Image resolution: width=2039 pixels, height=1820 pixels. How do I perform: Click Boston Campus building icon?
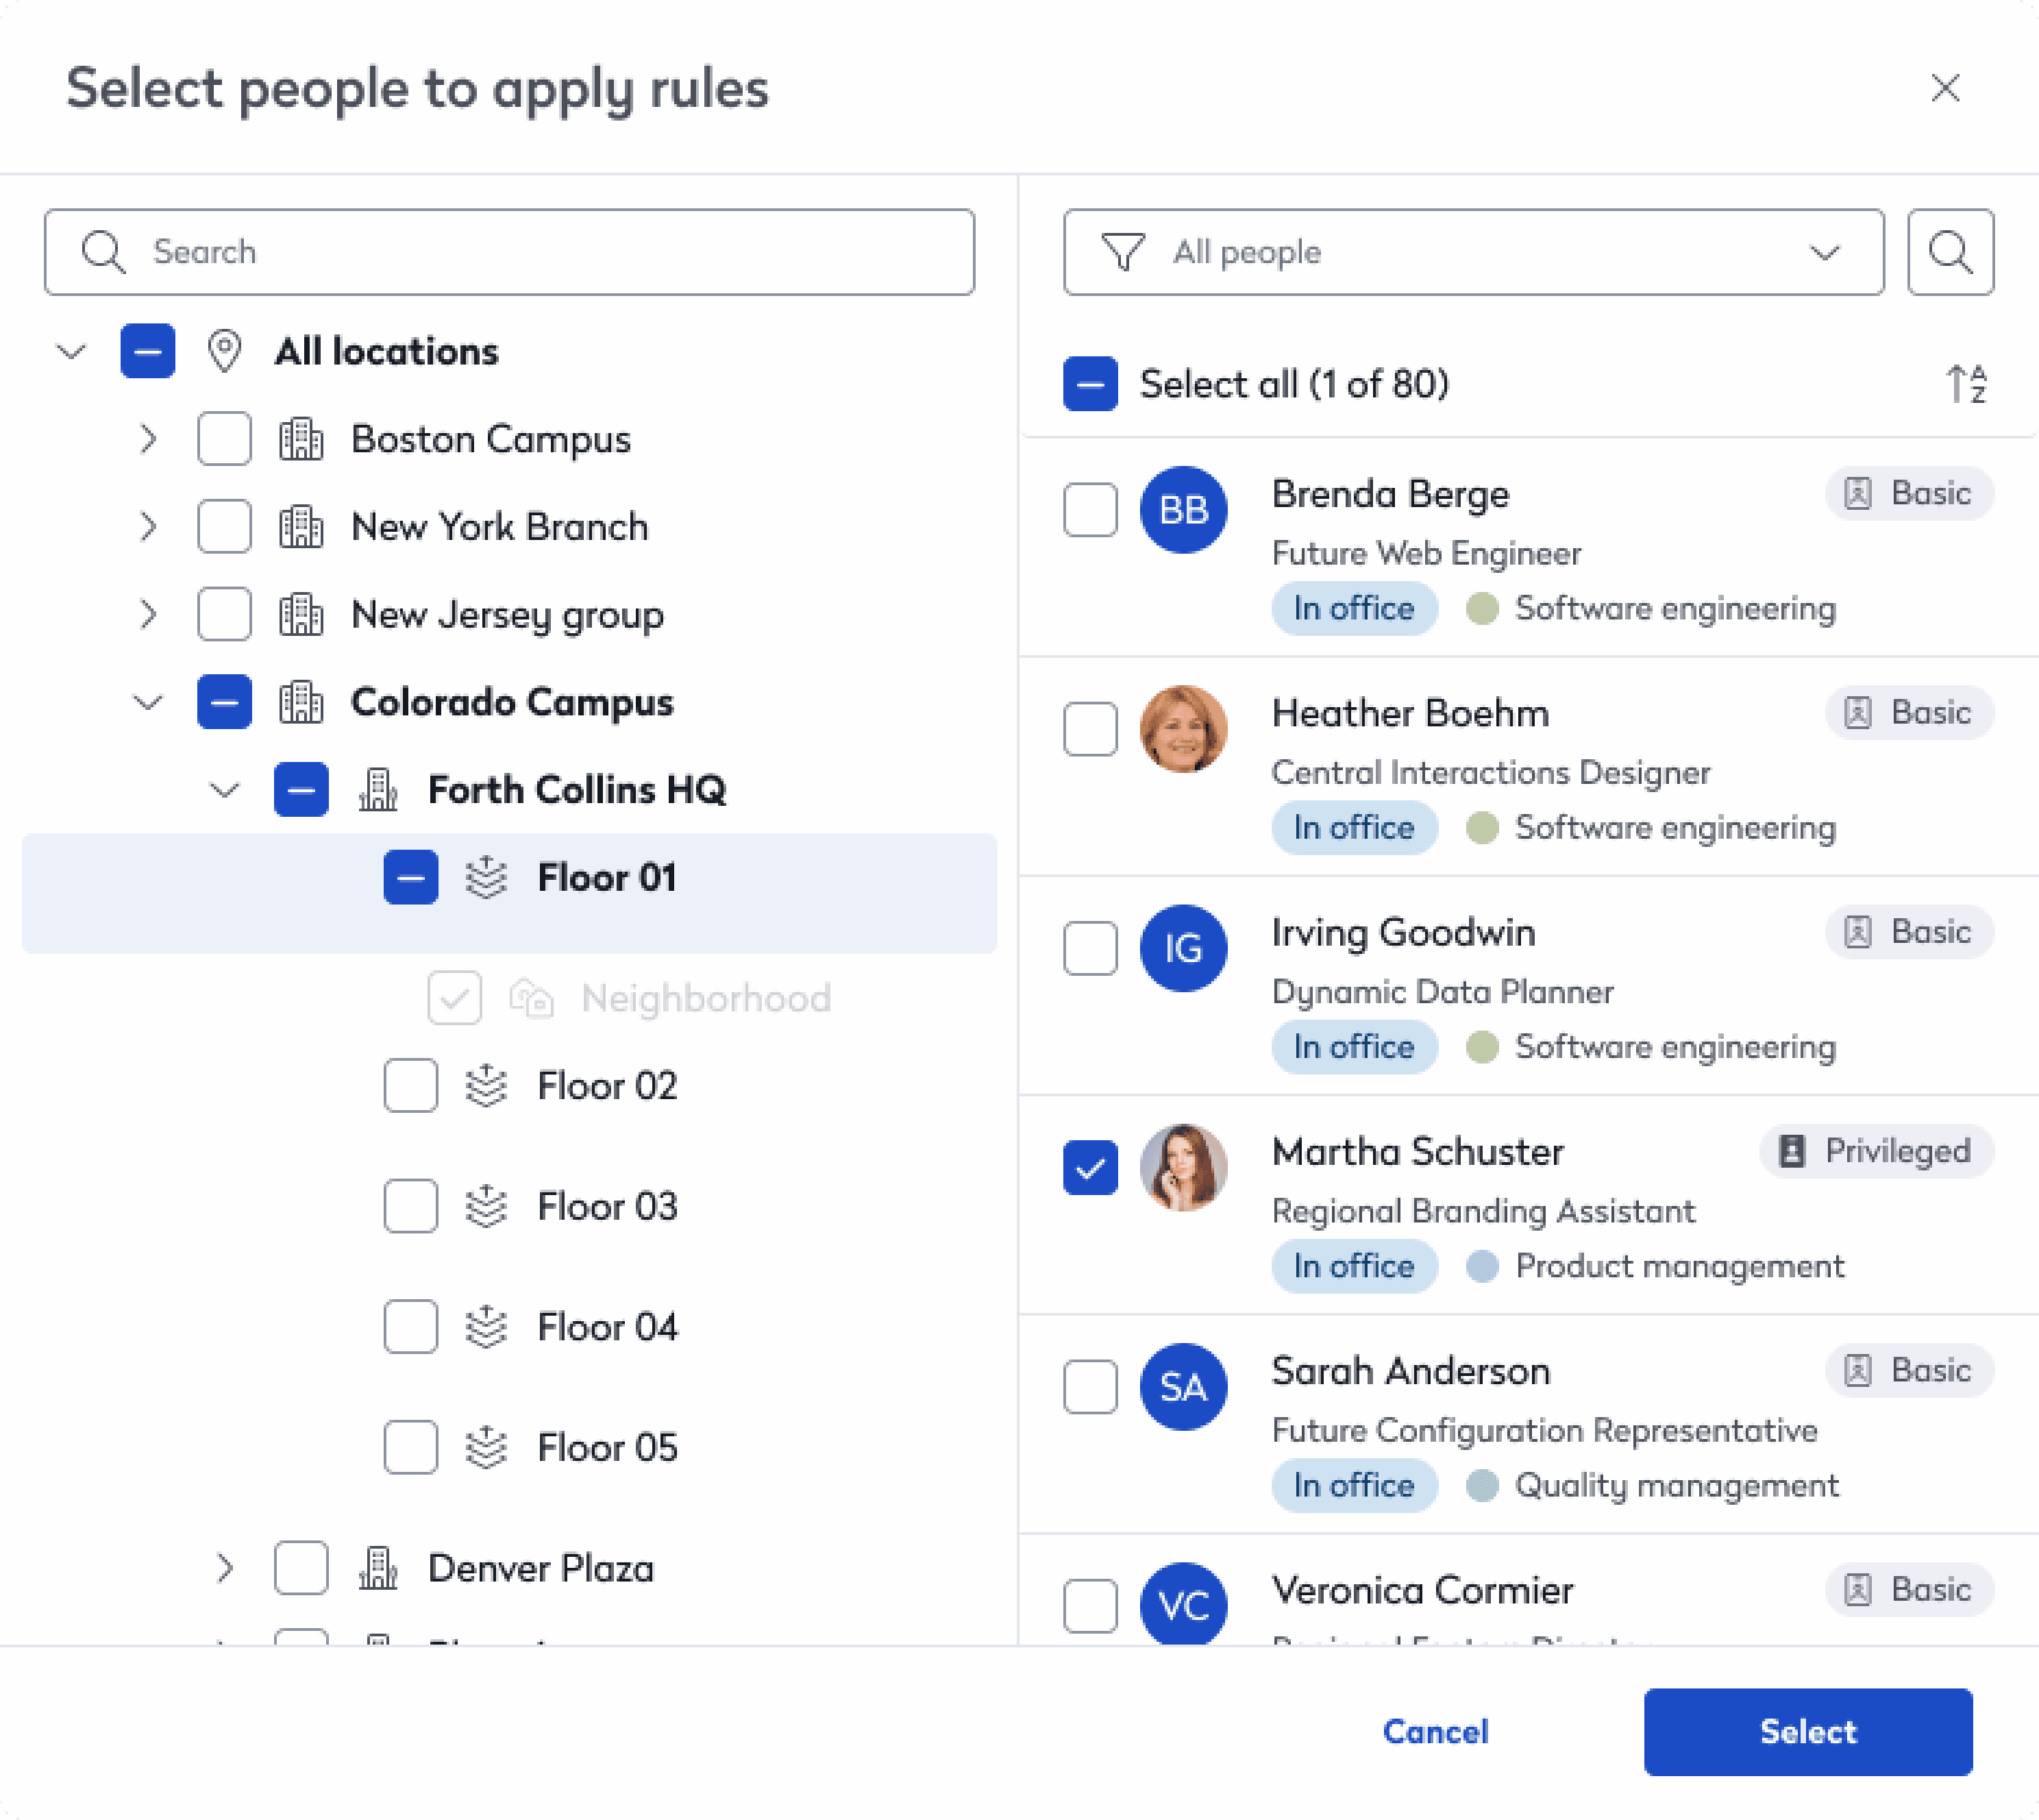tap(301, 439)
